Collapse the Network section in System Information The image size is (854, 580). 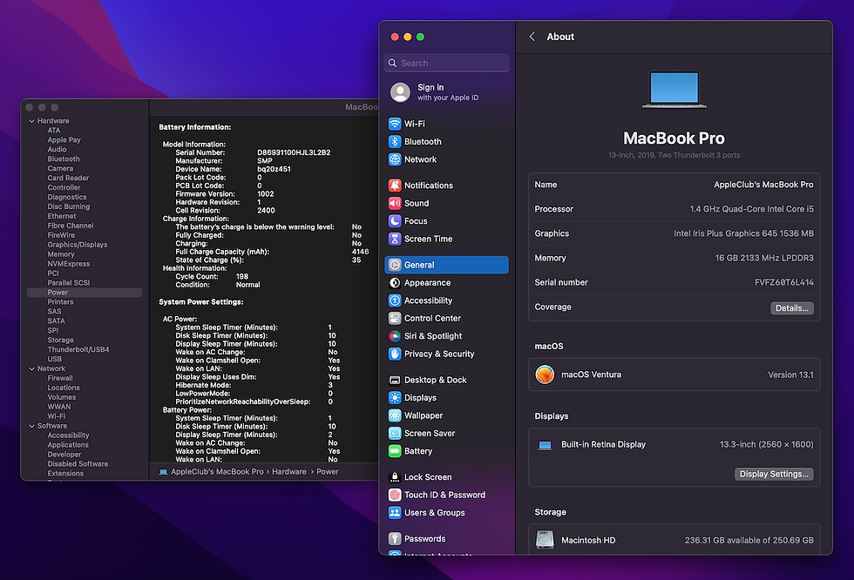pyautogui.click(x=31, y=368)
